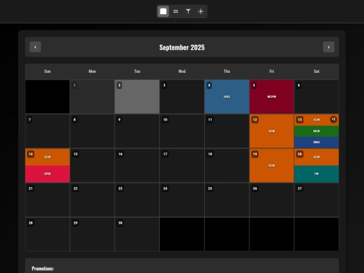Viewport: 364px width, 273px height.
Task: Open the GCW event on September 12
Action: 272,131
